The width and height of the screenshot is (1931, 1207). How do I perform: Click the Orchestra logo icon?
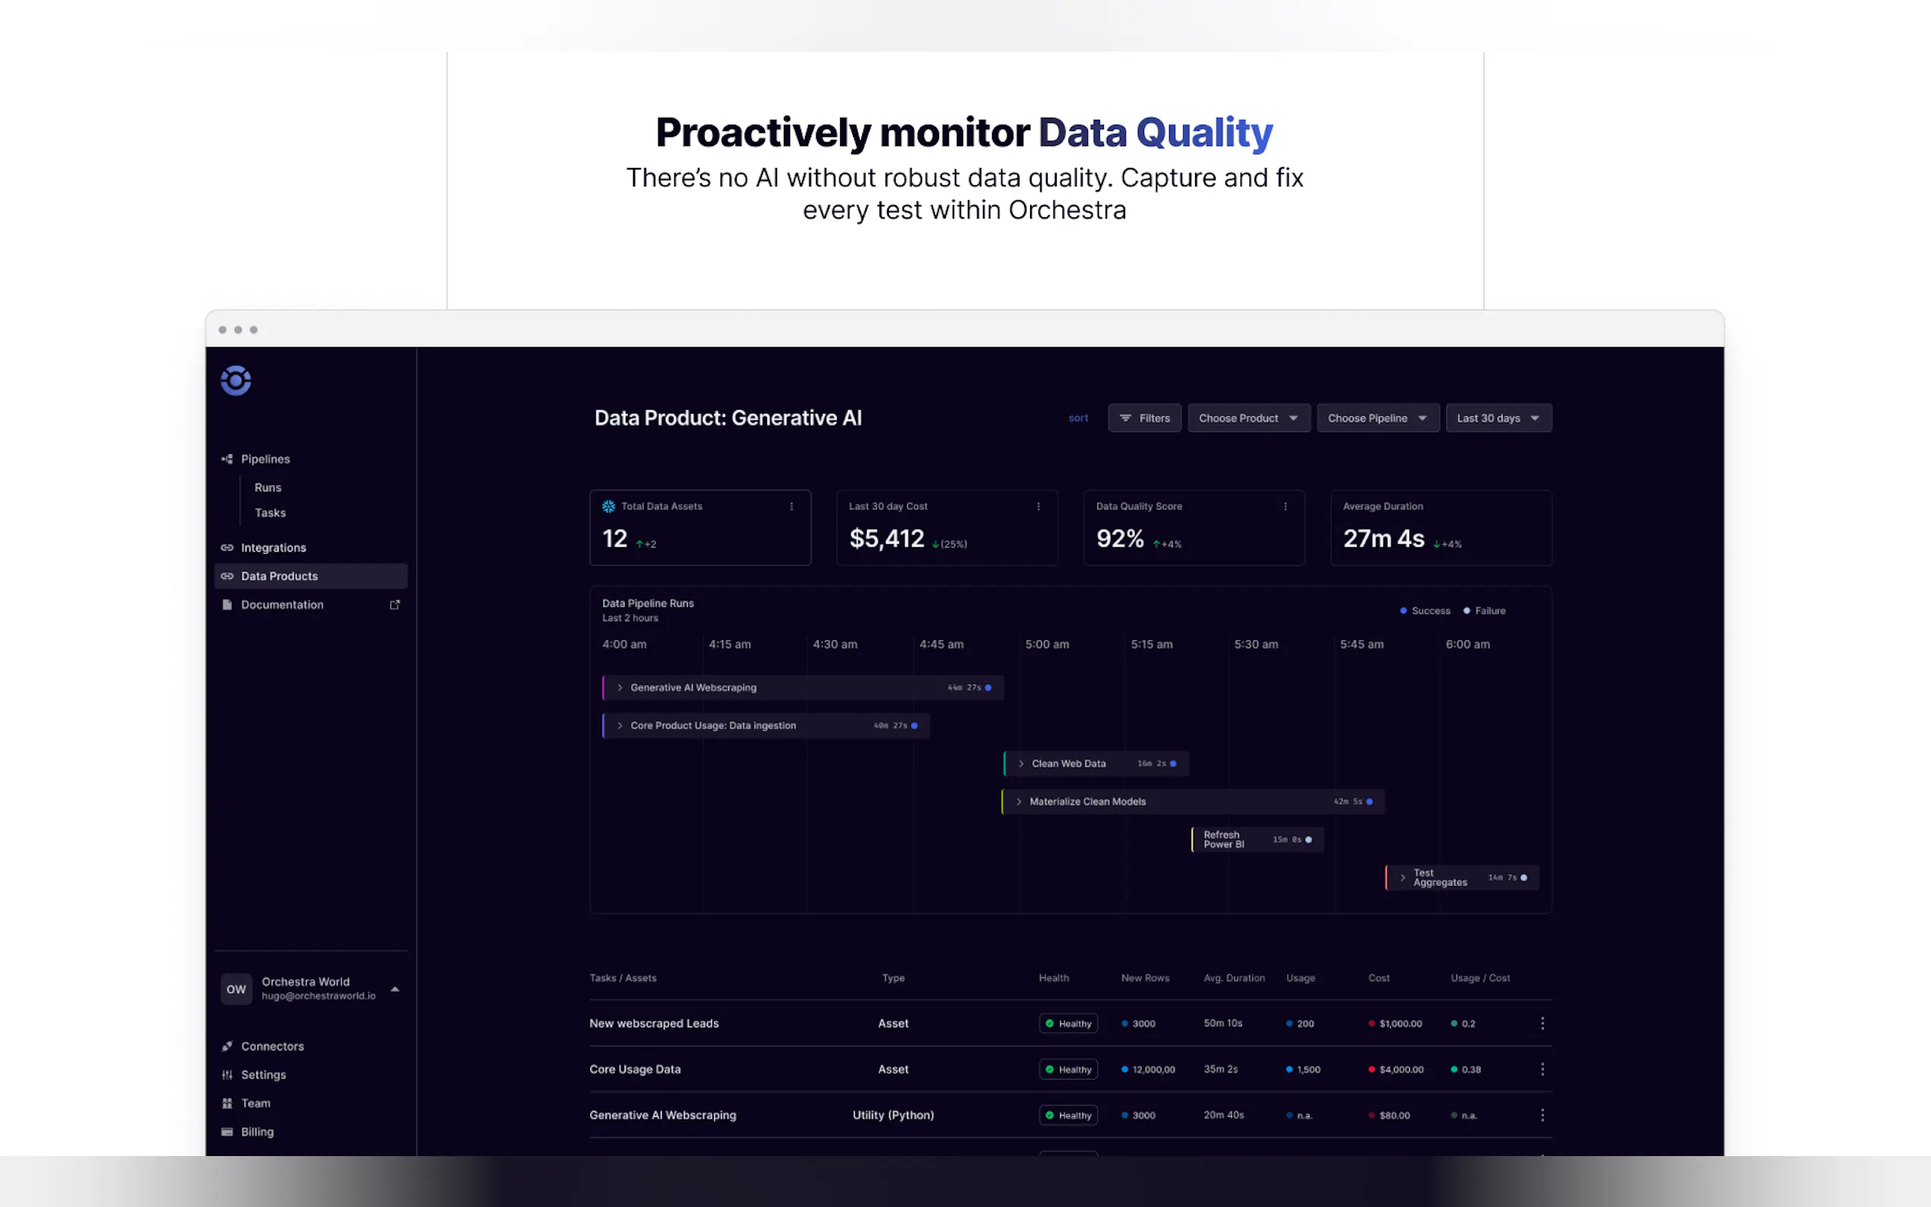coord(236,381)
